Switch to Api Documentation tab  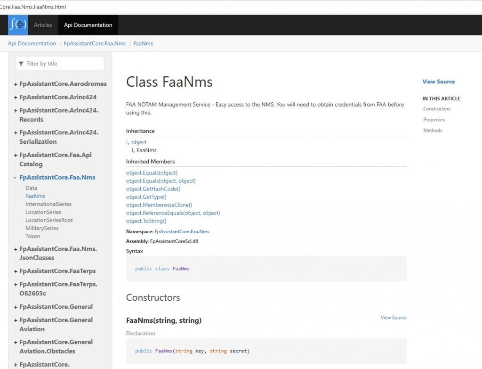(x=88, y=25)
